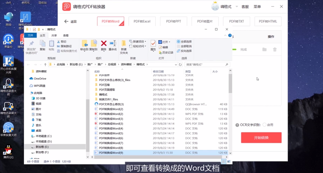Expand the address bar history dropdown
This screenshot has width=323, height=173.
click(x=176, y=64)
